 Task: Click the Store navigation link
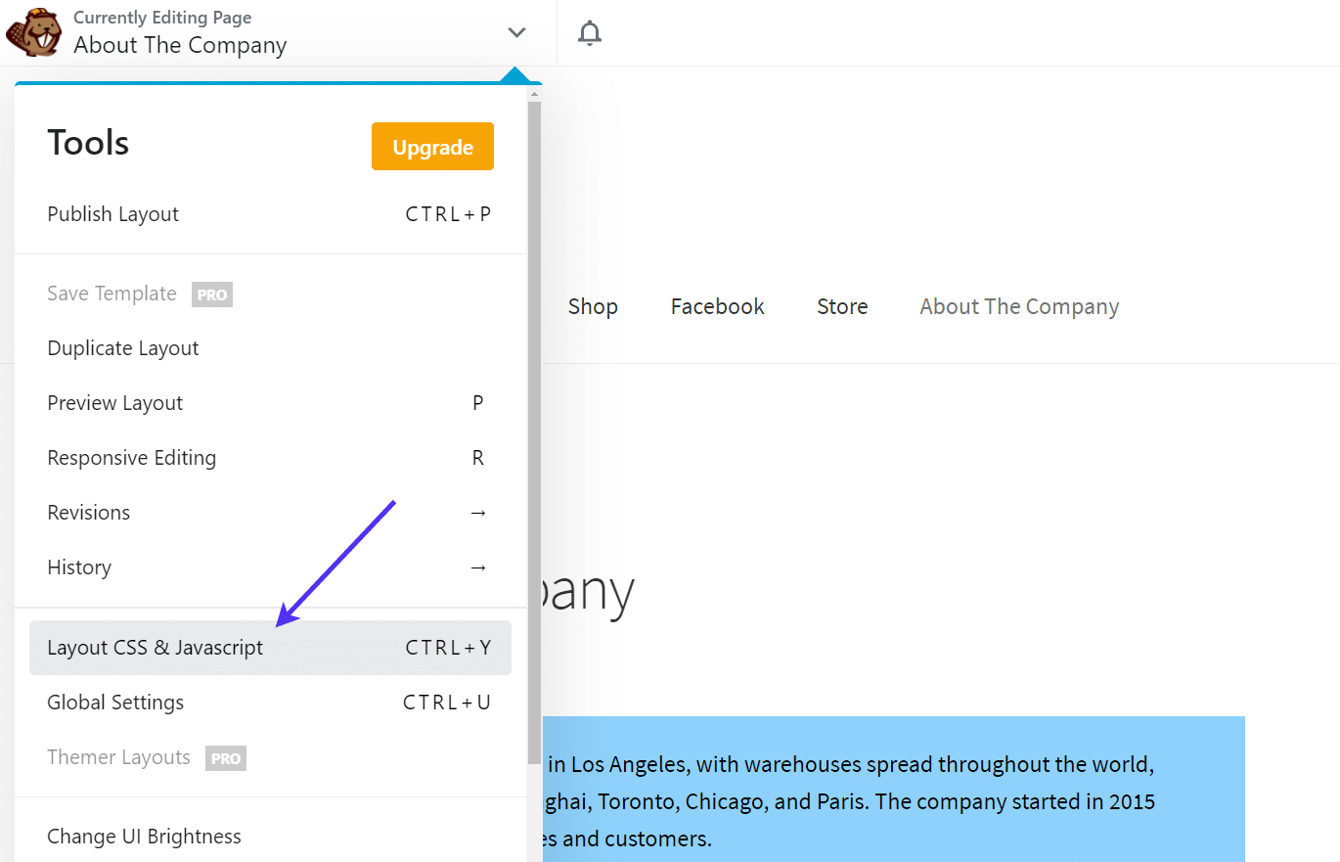click(842, 307)
